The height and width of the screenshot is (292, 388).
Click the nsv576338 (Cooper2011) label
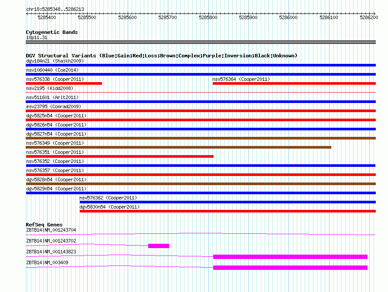(x=55, y=79)
